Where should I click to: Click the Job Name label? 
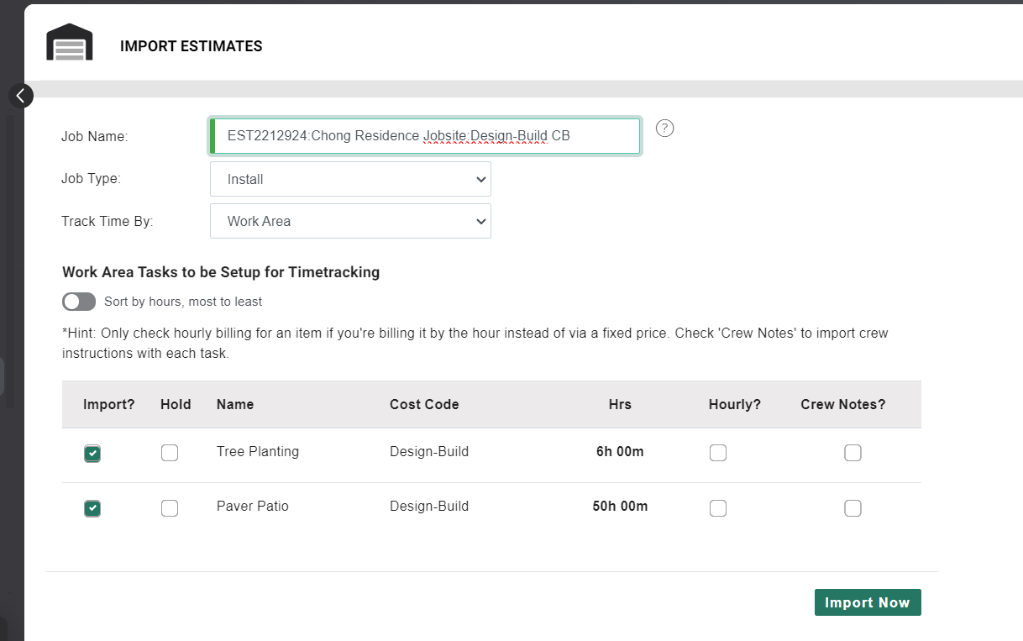[x=94, y=136]
